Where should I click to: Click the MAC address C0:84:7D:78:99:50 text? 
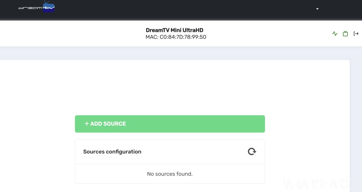[176, 37]
